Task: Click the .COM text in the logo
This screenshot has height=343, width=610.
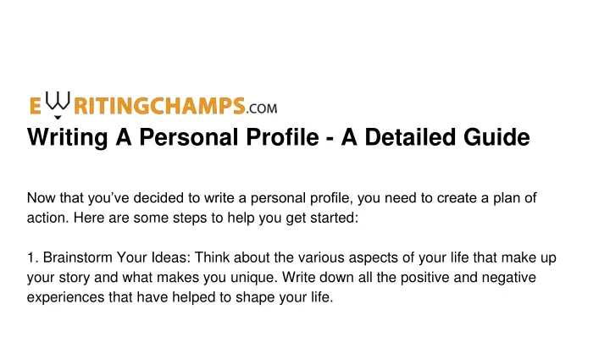Action: click(262, 108)
